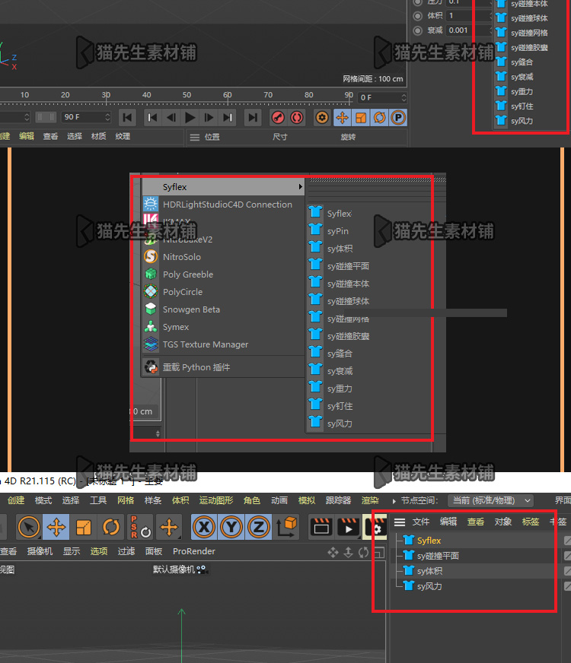Screen dimensions: 571x663
Task: Select the Scale tool in main toolbar
Action: tap(84, 527)
